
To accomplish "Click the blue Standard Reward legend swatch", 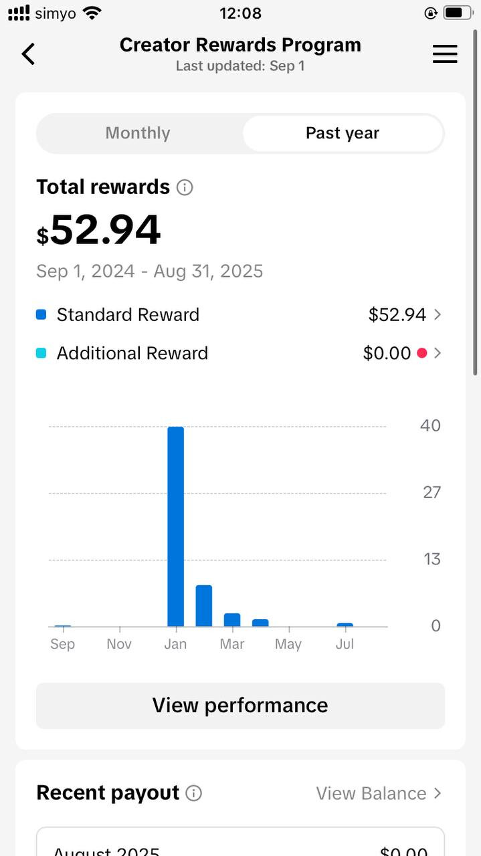I will (x=41, y=314).
